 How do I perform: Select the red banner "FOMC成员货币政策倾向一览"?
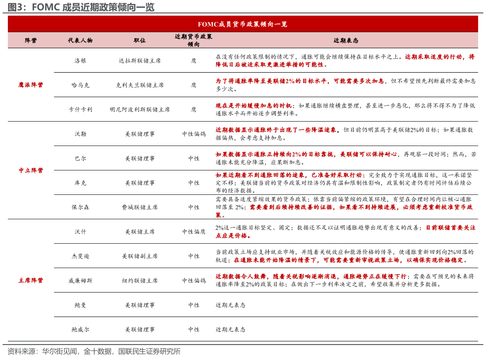pyautogui.click(x=243, y=24)
